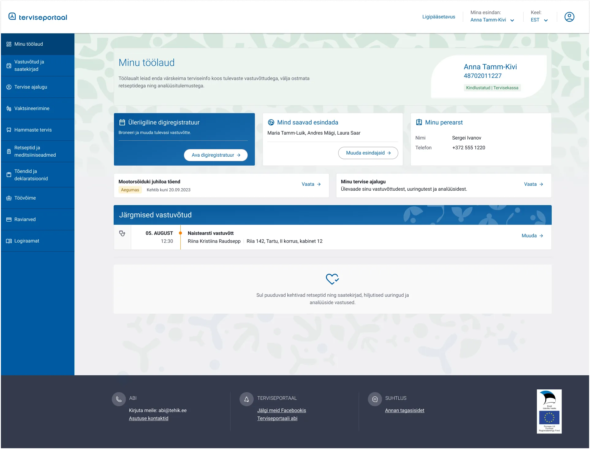590x466 pixels.
Task: Click the digiregistratuur calendar icon
Action: click(122, 122)
